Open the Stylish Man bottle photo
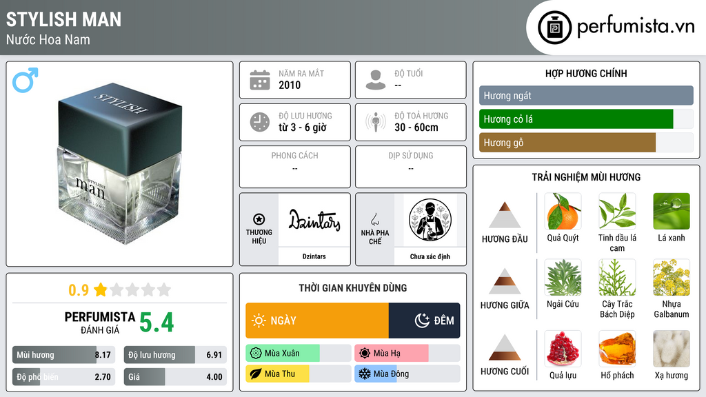 click(x=120, y=163)
